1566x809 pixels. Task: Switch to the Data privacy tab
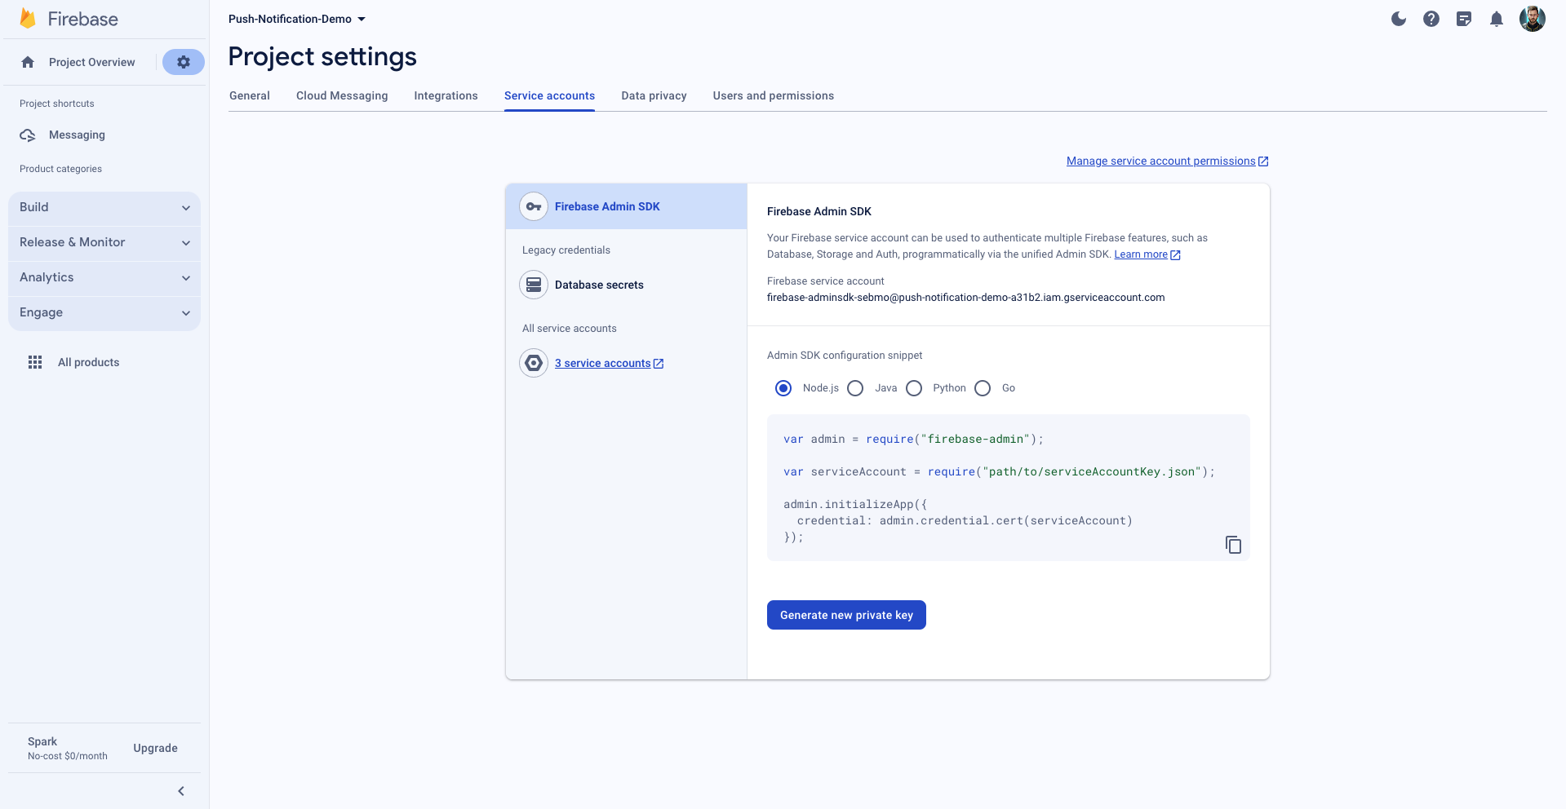click(654, 95)
